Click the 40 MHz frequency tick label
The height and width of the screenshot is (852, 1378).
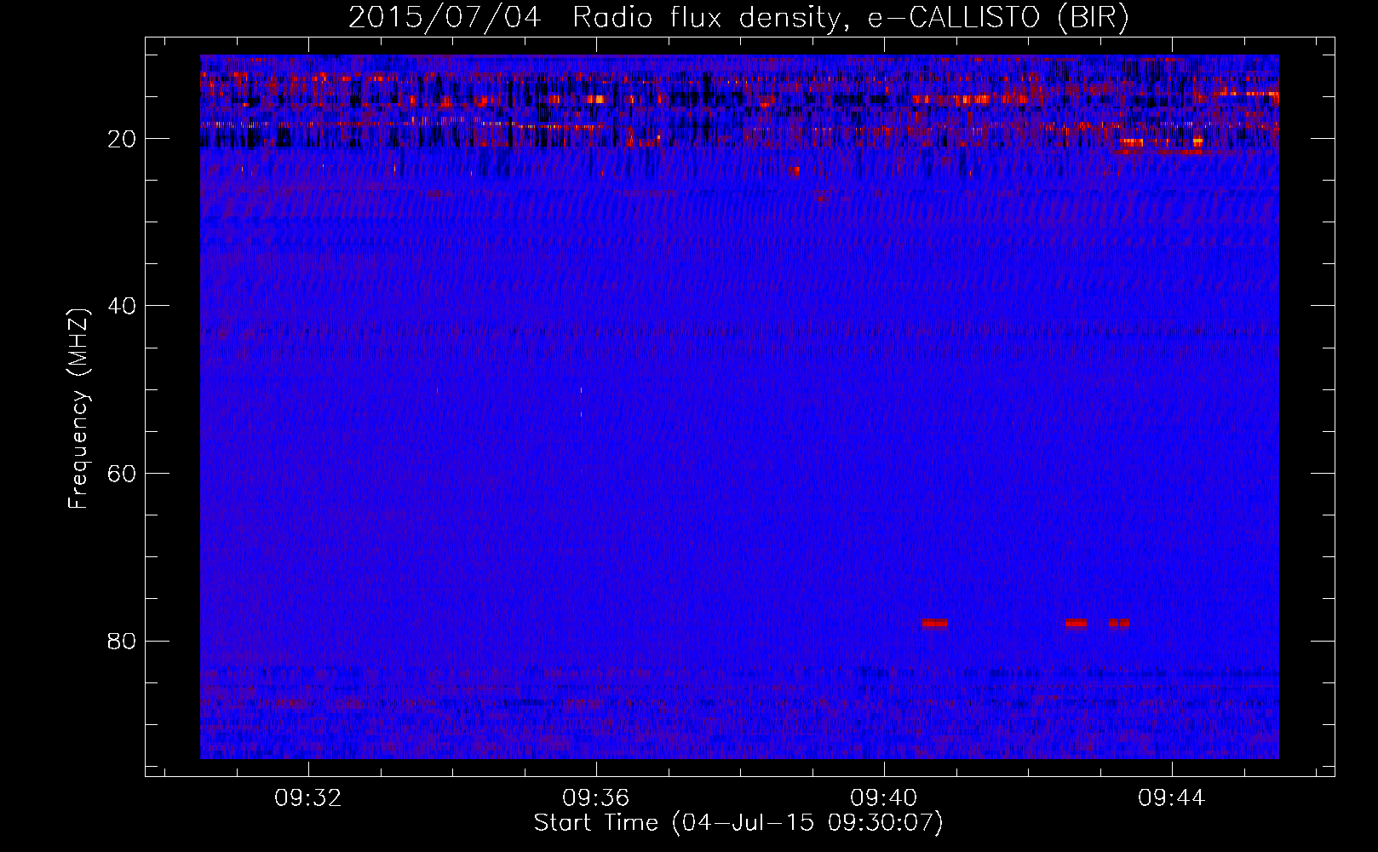123,306
